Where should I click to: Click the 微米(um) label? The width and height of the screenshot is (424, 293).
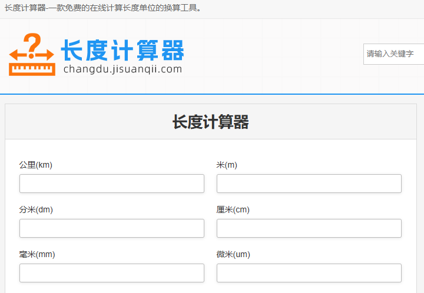[x=233, y=254]
